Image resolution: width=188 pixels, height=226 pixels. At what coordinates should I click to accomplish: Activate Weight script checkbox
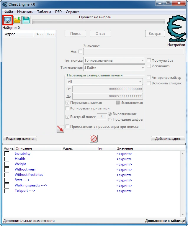(7, 164)
